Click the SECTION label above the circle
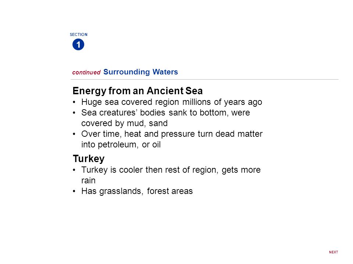Image resolution: width=353 pixels, height=264 pixels. [x=79, y=34]
